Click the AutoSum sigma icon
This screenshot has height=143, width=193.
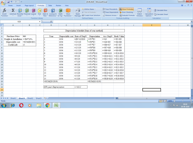(13, 10)
